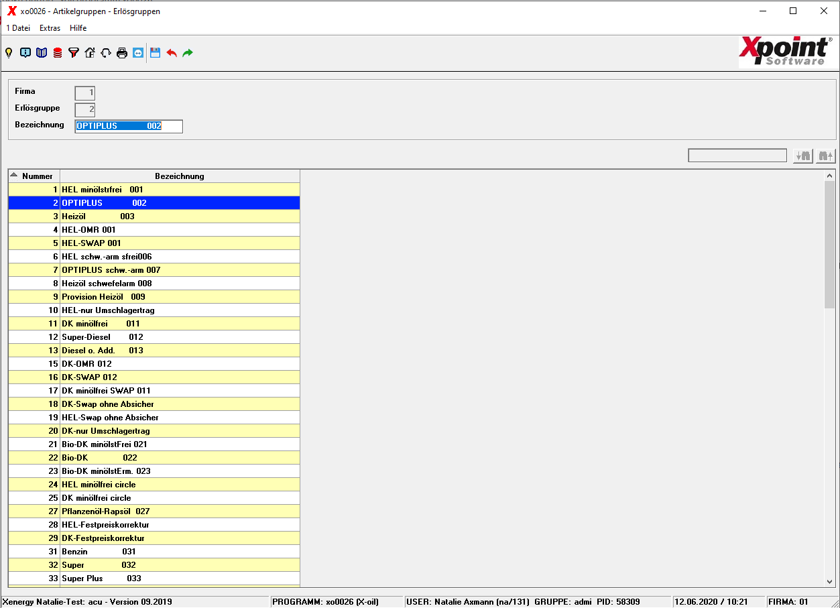Select row 10 'HEL-nur Umschlagertrag'

click(x=154, y=310)
